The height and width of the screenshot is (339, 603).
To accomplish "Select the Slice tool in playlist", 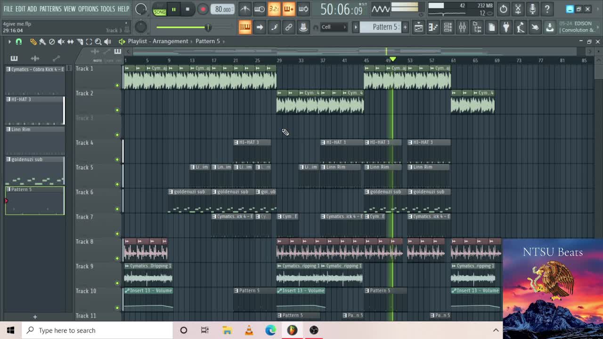I will [x=80, y=41].
